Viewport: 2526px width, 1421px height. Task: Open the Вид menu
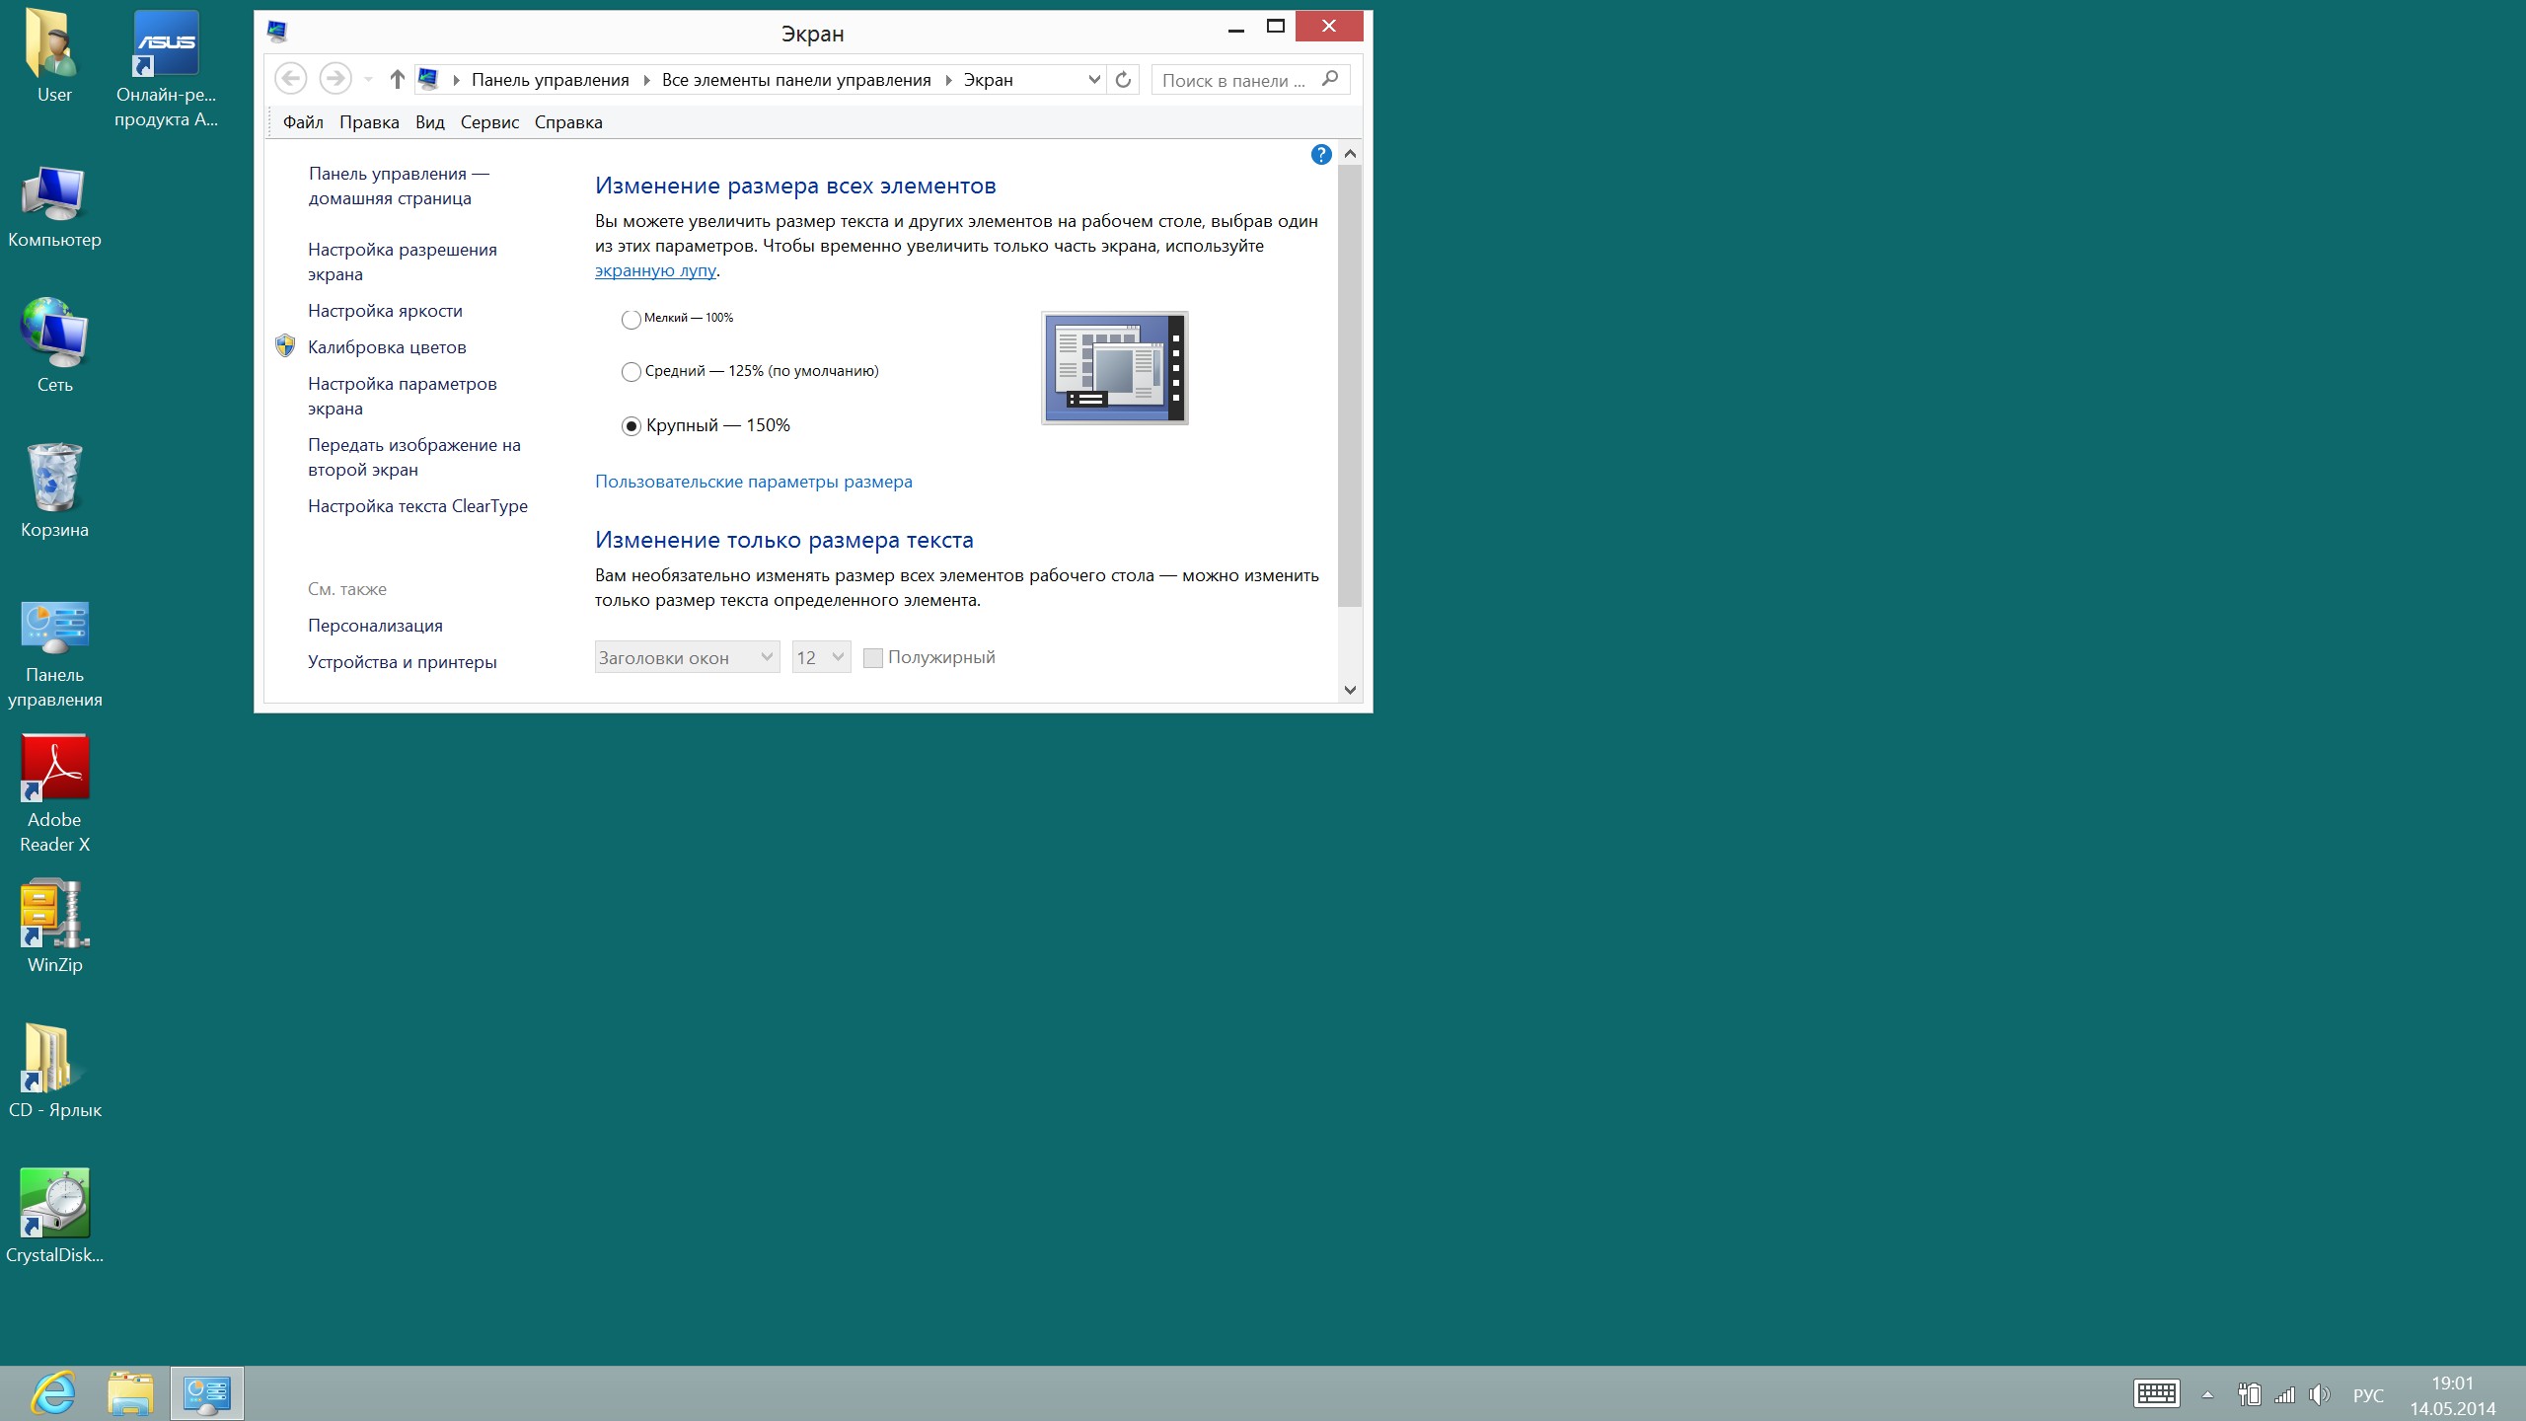[430, 122]
